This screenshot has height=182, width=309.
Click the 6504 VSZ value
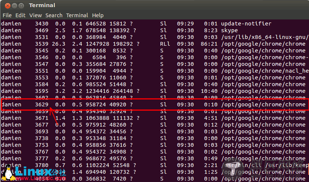(x=99, y=57)
